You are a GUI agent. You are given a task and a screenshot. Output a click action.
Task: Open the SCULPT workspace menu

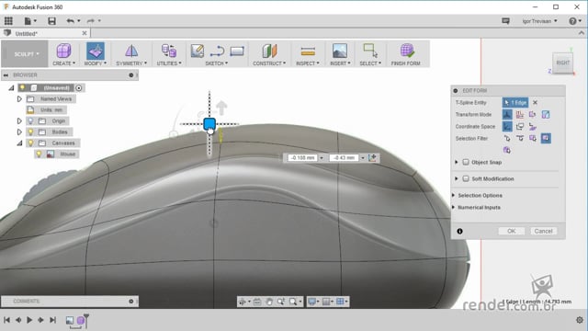(26, 54)
